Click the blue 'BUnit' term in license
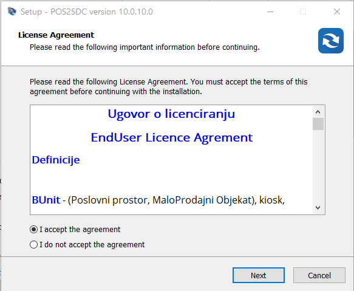The width and height of the screenshot is (354, 291). pos(46,200)
